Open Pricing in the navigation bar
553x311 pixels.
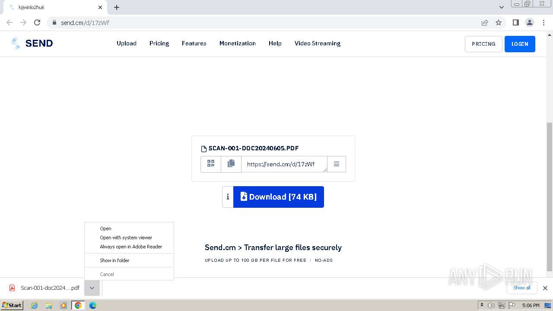pos(159,43)
